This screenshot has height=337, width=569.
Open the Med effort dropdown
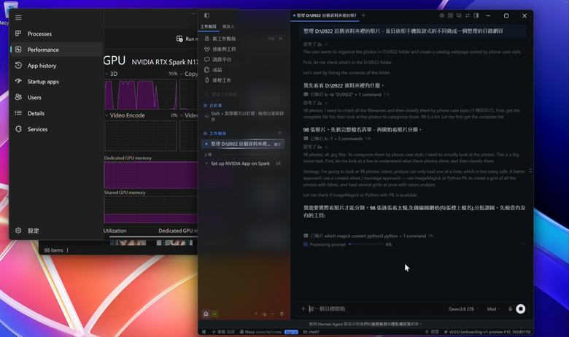click(x=494, y=309)
